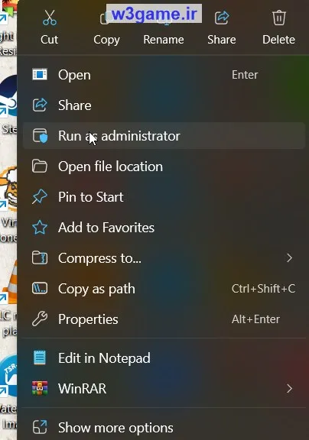Click the Cut scissors icon

[50, 18]
